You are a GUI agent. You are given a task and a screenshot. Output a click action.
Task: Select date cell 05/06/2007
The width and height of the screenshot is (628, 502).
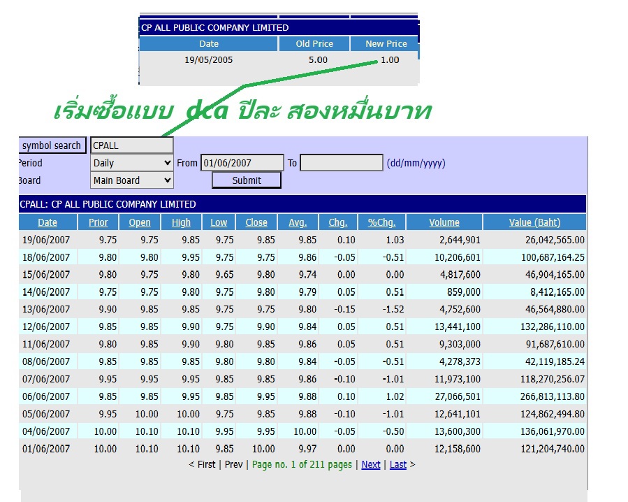tap(46, 414)
